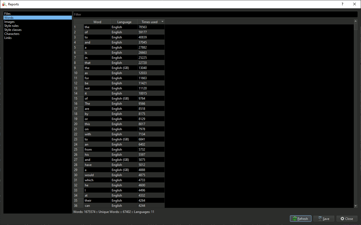Sort by the Word column header
Viewport: 361px width, 225px height.
(x=97, y=22)
